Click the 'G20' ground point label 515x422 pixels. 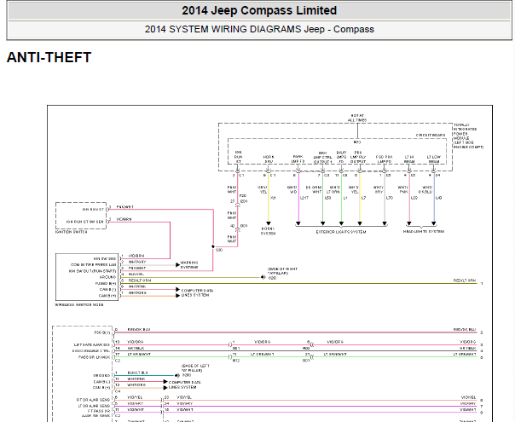[272, 278]
